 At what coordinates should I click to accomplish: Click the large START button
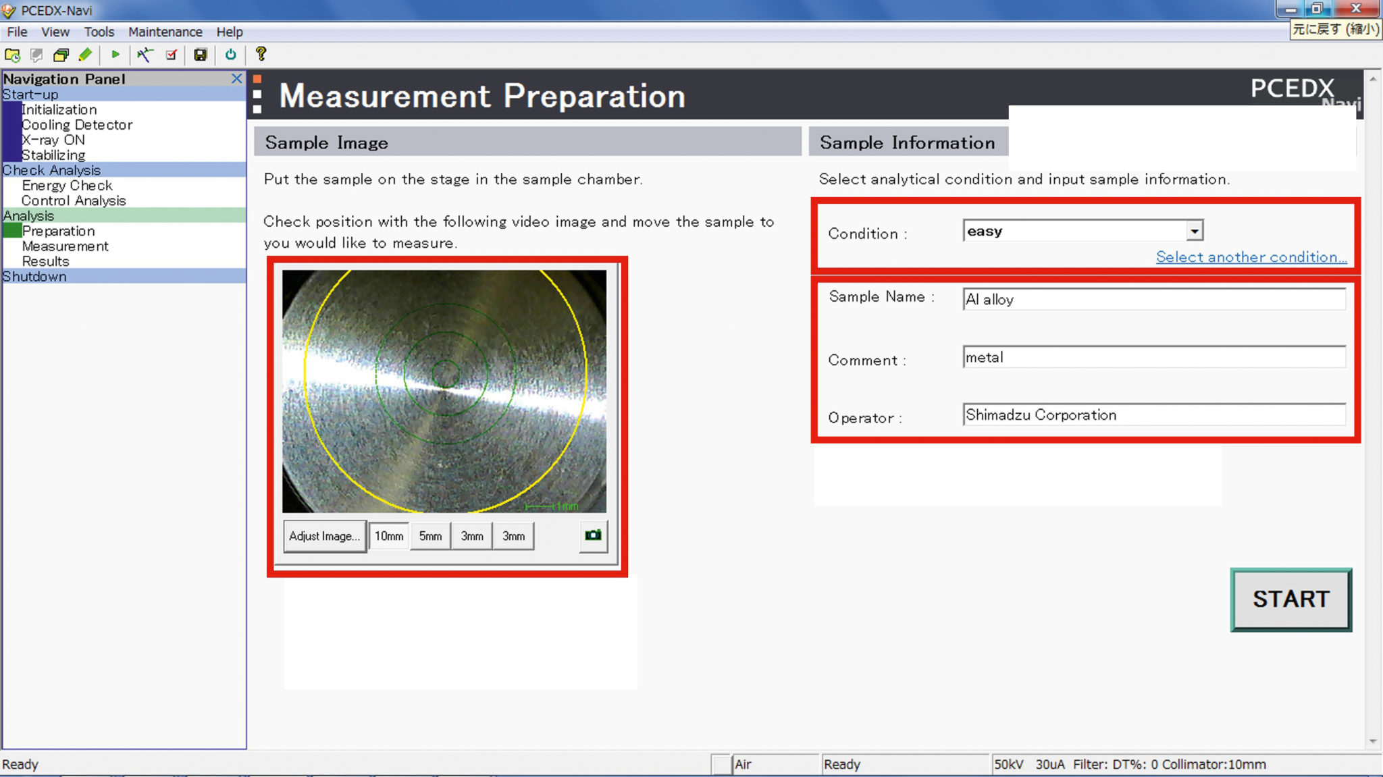(x=1290, y=599)
